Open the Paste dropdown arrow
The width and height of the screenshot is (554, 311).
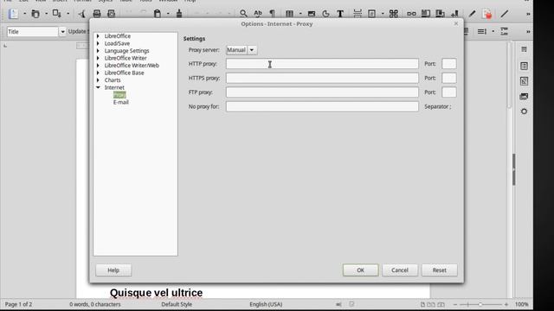click(x=168, y=14)
